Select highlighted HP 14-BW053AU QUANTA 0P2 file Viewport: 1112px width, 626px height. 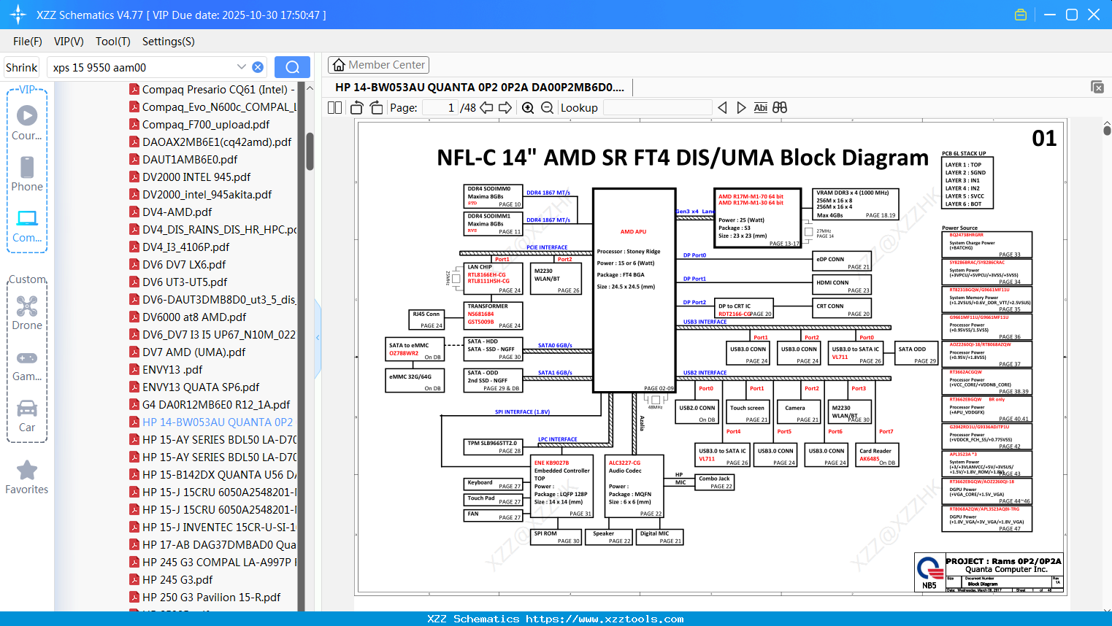(211, 422)
